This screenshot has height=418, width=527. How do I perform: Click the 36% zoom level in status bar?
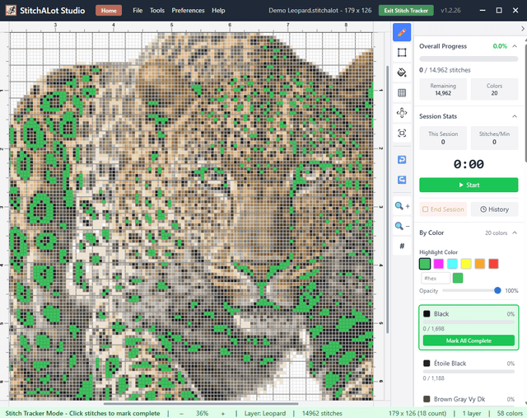202,413
